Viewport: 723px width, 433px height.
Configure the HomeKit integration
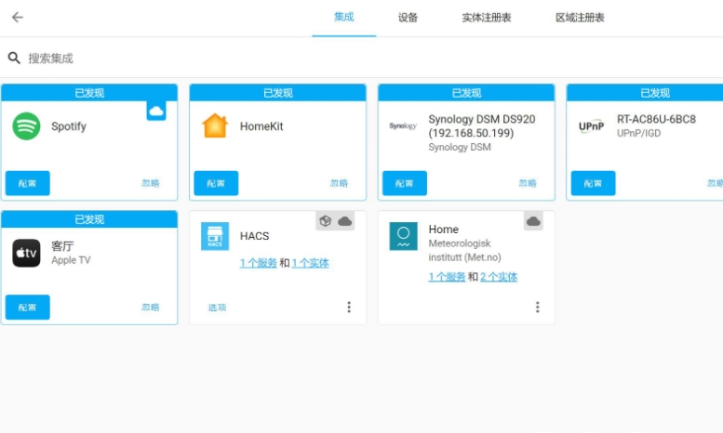coord(216,183)
